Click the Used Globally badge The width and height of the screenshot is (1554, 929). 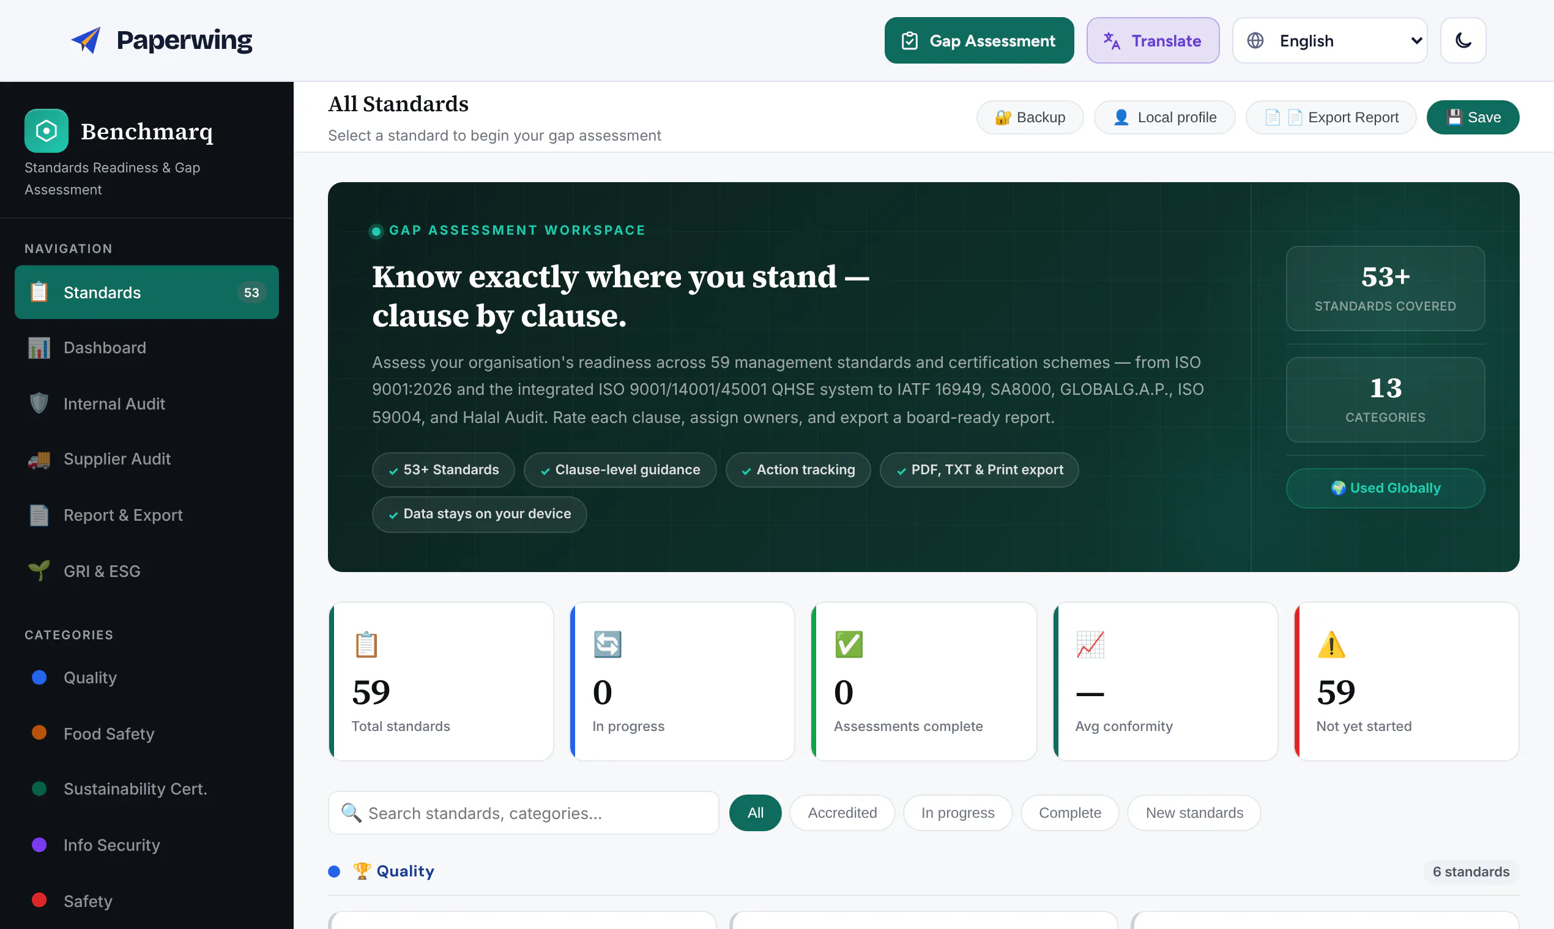pos(1385,488)
